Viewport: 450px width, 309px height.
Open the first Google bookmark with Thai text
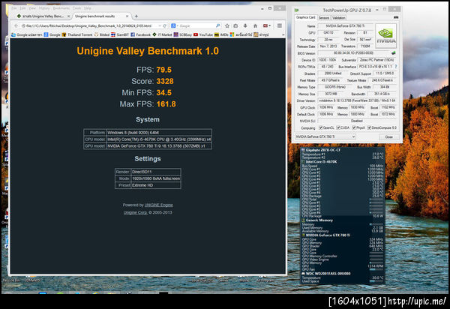pos(26,34)
